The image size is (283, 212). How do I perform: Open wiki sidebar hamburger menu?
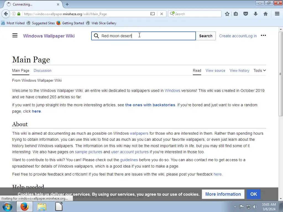[15, 36]
